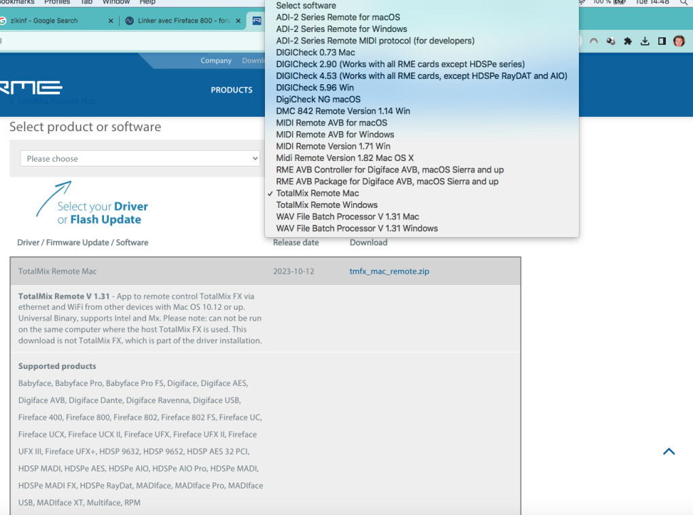Click the release date '2023-10-12'
The height and width of the screenshot is (515, 693).
pyautogui.click(x=294, y=271)
